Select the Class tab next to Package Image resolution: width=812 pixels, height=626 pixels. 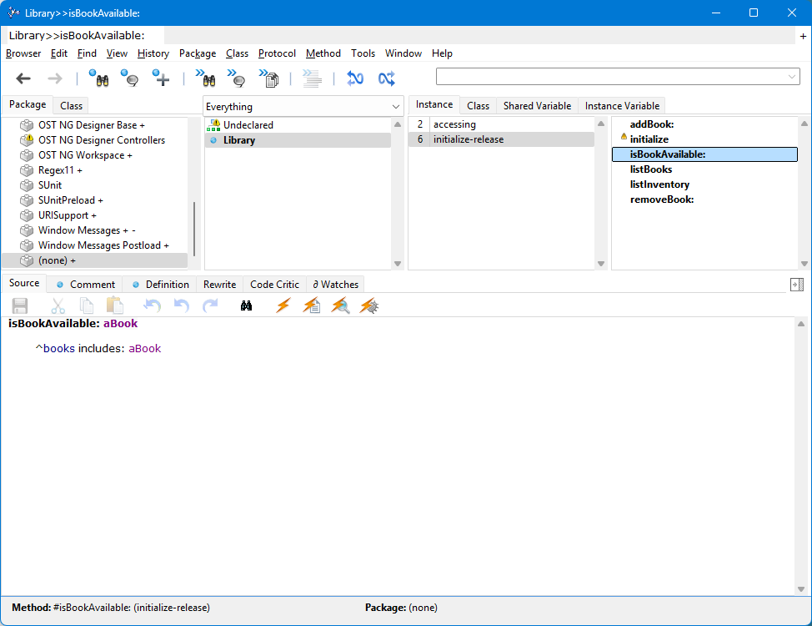point(72,106)
